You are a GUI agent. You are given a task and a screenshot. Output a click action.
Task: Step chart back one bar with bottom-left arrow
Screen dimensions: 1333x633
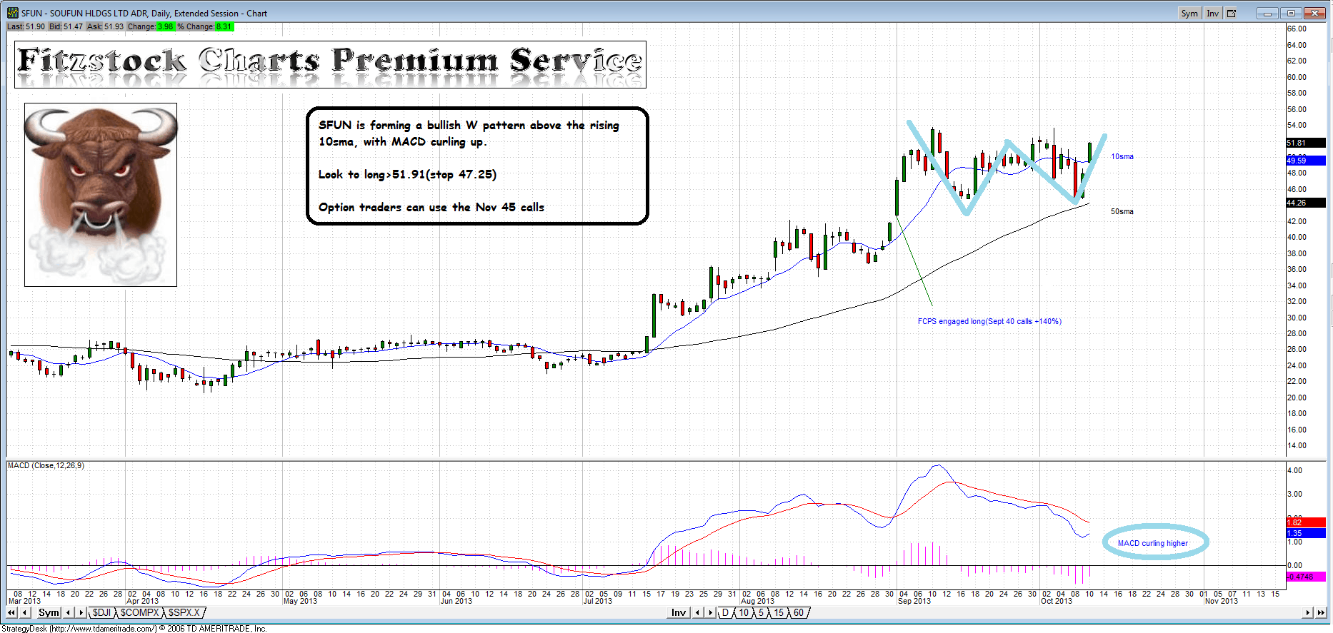[x=25, y=612]
